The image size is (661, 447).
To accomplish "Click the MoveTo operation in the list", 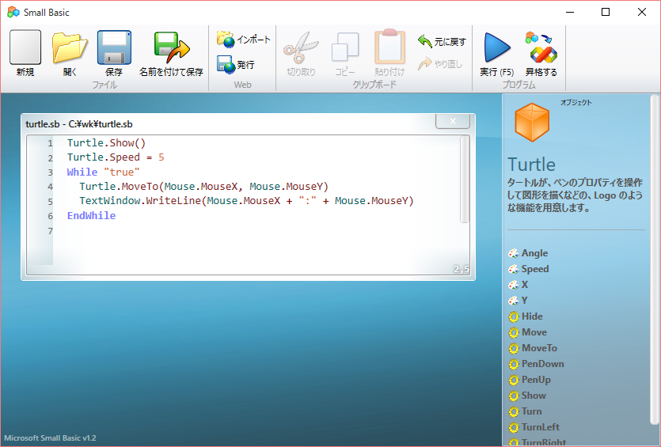I will point(538,348).
